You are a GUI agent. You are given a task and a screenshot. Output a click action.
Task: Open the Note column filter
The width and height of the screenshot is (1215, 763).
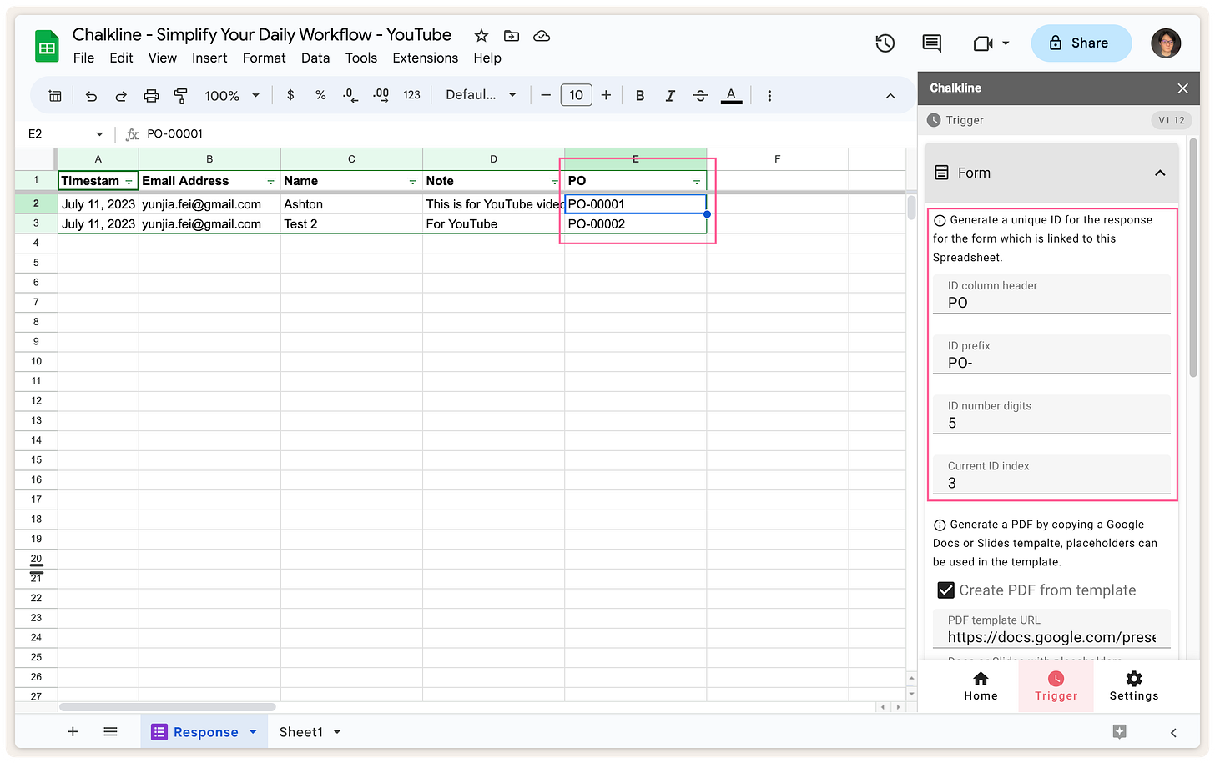pos(554,181)
